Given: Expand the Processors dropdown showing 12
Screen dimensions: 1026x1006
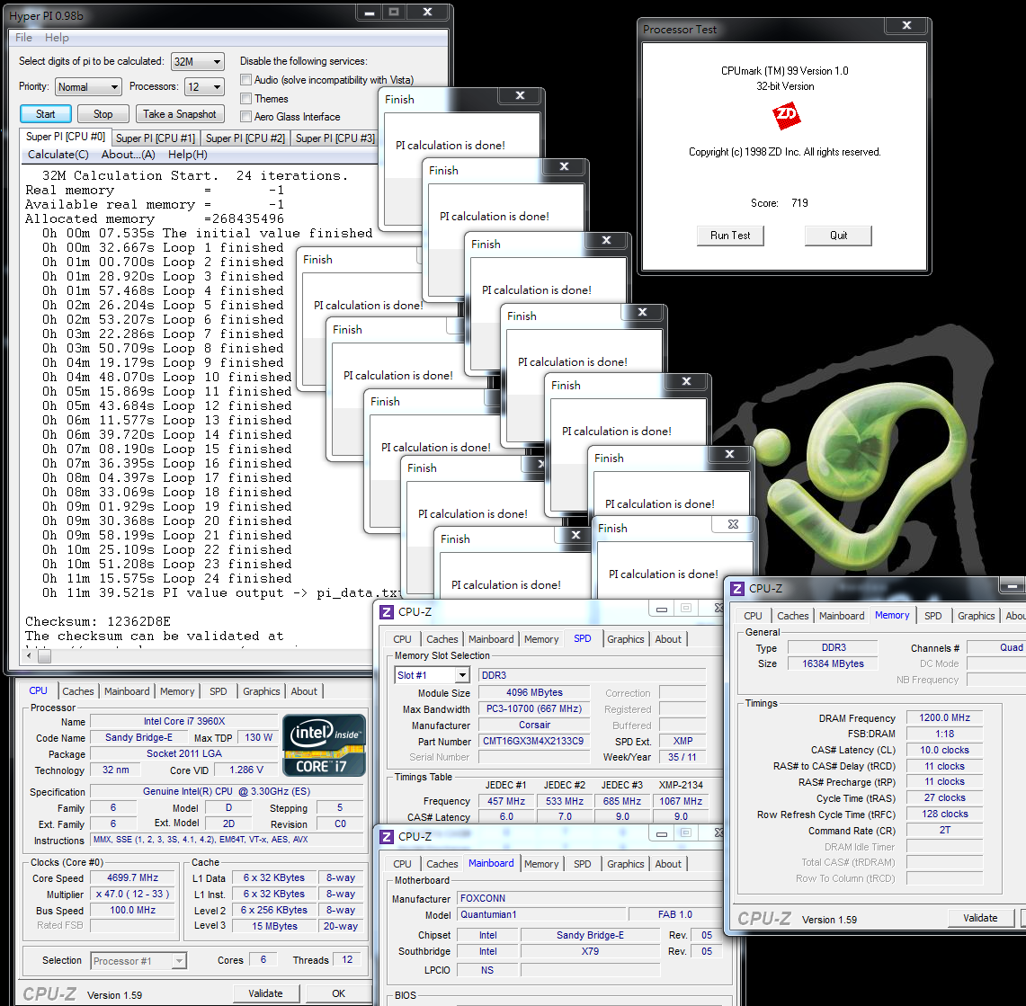Looking at the screenshot, I should pyautogui.click(x=205, y=87).
